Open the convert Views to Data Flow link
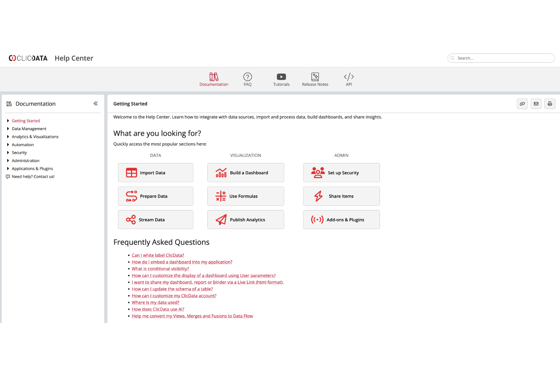The image size is (560, 373). [192, 316]
